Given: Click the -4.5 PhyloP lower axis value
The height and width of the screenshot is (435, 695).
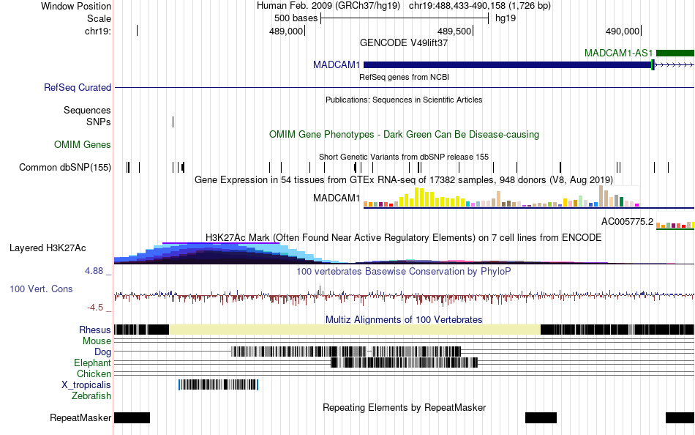Looking at the screenshot, I should pyautogui.click(x=95, y=308).
